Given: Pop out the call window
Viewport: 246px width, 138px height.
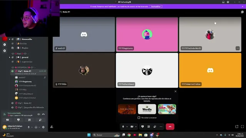Looking at the screenshot, I should pyautogui.click(x=237, y=127).
